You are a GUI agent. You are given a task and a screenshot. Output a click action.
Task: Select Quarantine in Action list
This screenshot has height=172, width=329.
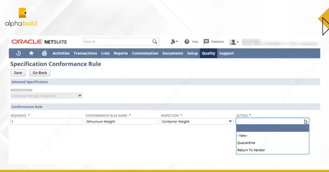coord(273,143)
